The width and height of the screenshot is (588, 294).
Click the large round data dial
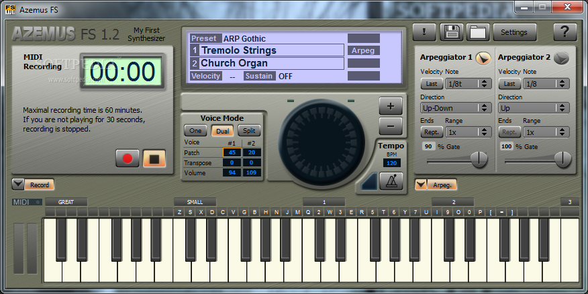322,142
